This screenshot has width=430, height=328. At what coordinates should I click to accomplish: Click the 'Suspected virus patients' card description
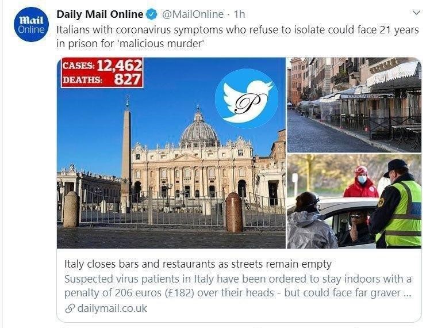(x=238, y=286)
